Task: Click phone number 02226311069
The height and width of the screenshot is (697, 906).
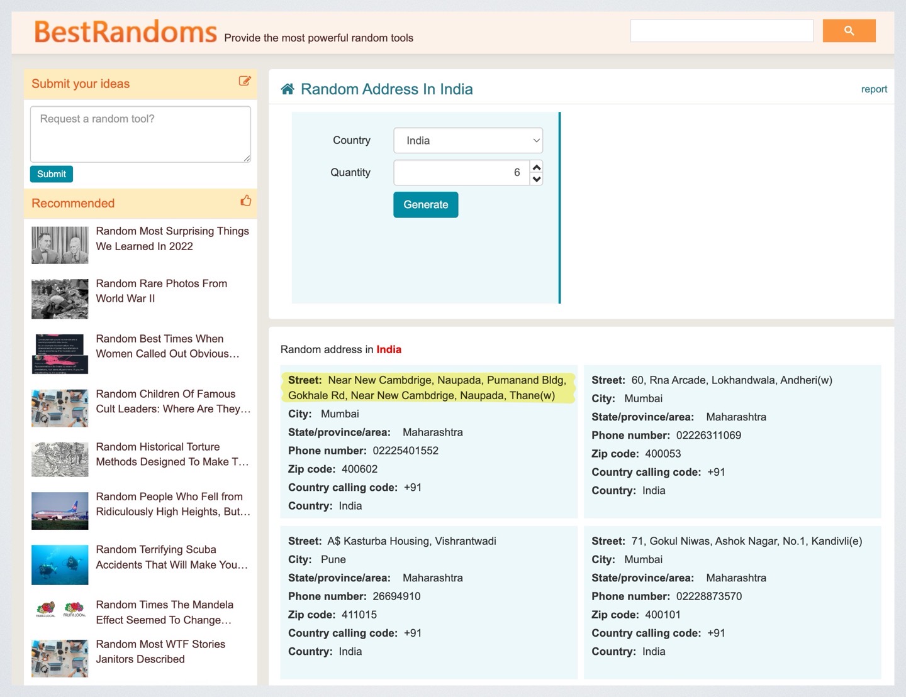Action: coord(709,435)
